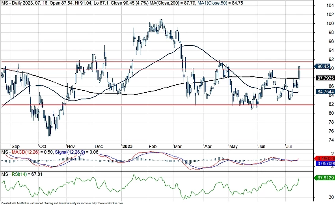
Task: Click the 104 price axis label
Action: (330, 6)
